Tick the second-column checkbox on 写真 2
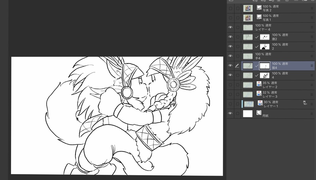The height and width of the screenshot is (180, 316). pos(238,8)
